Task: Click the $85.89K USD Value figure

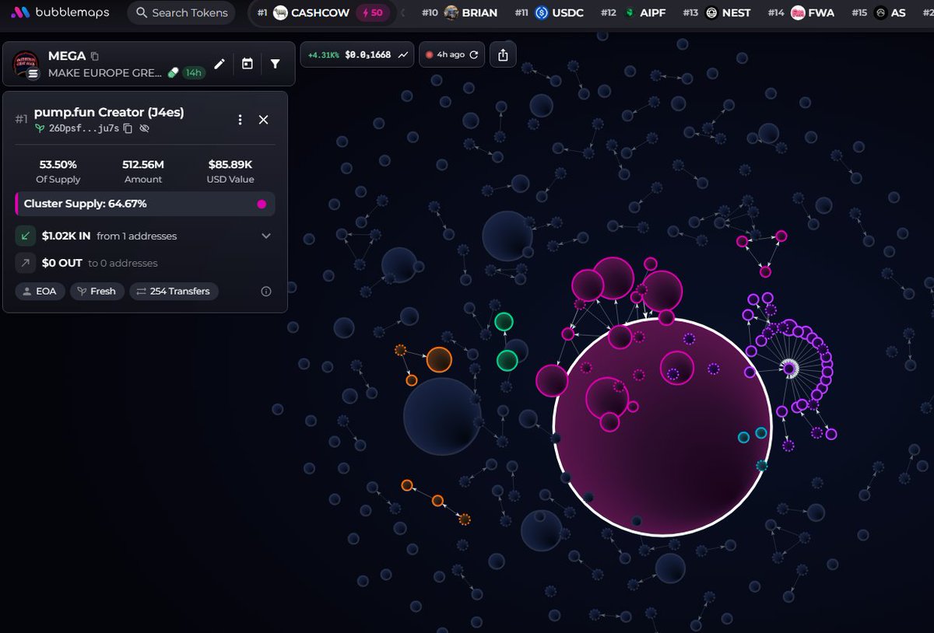Action: point(230,165)
